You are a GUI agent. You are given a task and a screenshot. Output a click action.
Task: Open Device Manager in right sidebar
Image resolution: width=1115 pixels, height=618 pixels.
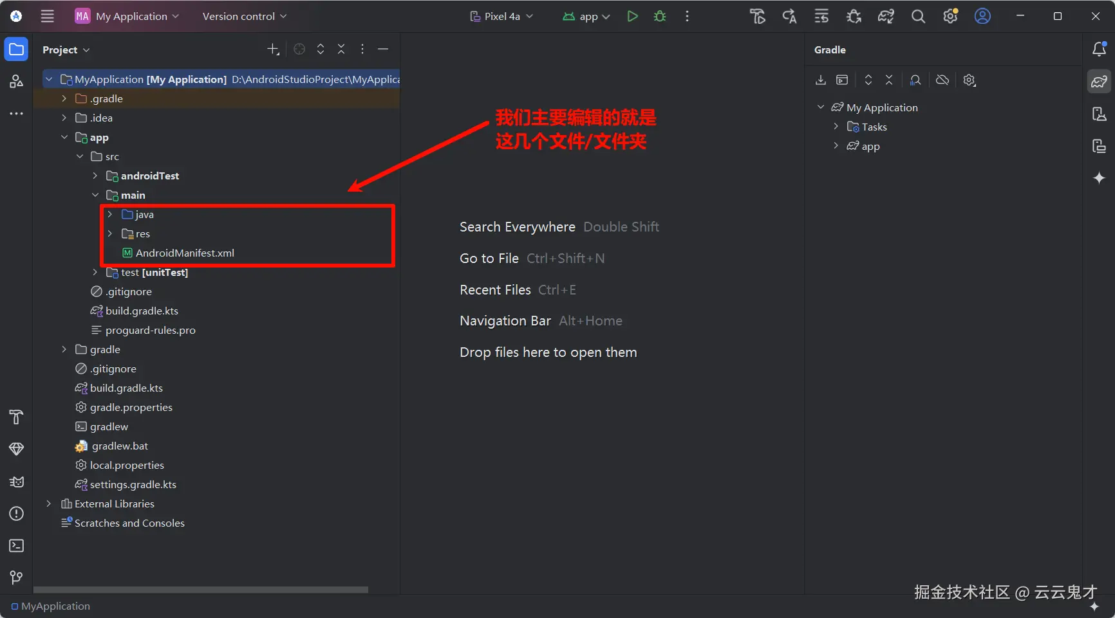[1099, 114]
